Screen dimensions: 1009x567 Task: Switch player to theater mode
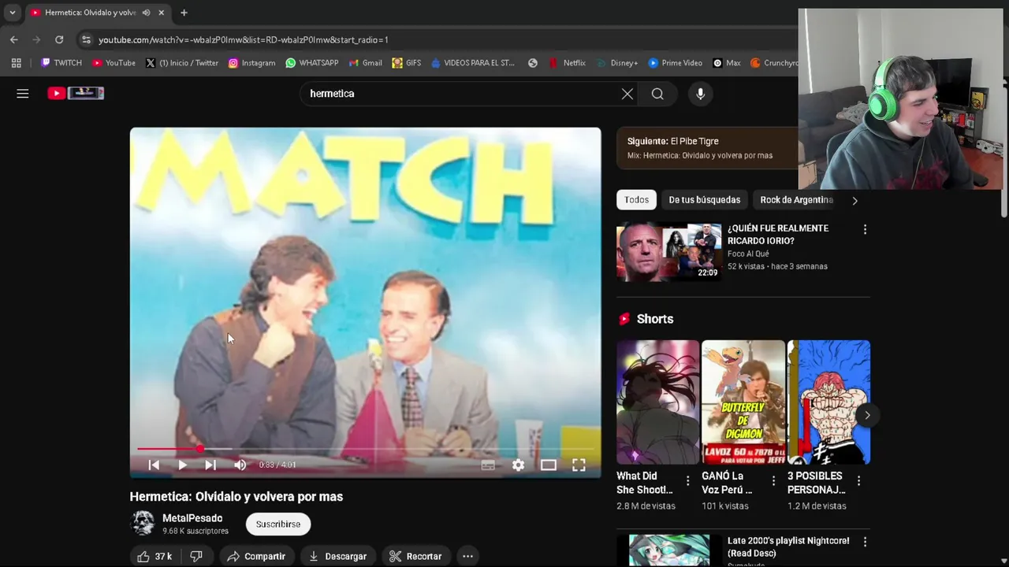[548, 465]
